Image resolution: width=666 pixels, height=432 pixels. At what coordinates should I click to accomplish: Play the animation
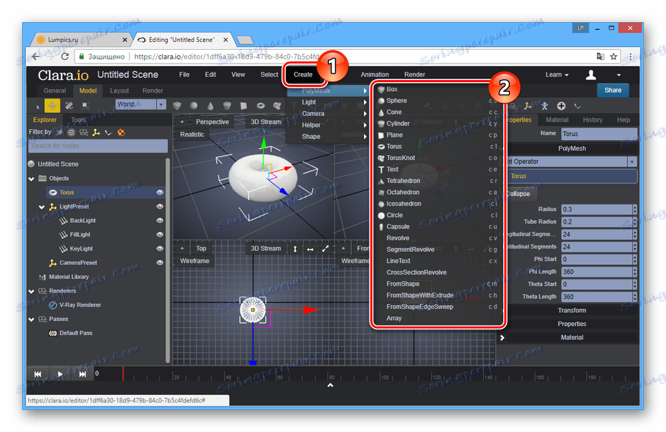60,374
